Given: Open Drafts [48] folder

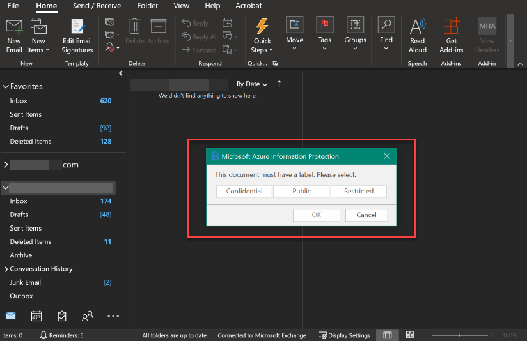Looking at the screenshot, I should [61, 215].
